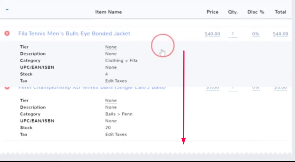
Task: Click the Fila jacket $40.00 total
Action: pos(280,34)
